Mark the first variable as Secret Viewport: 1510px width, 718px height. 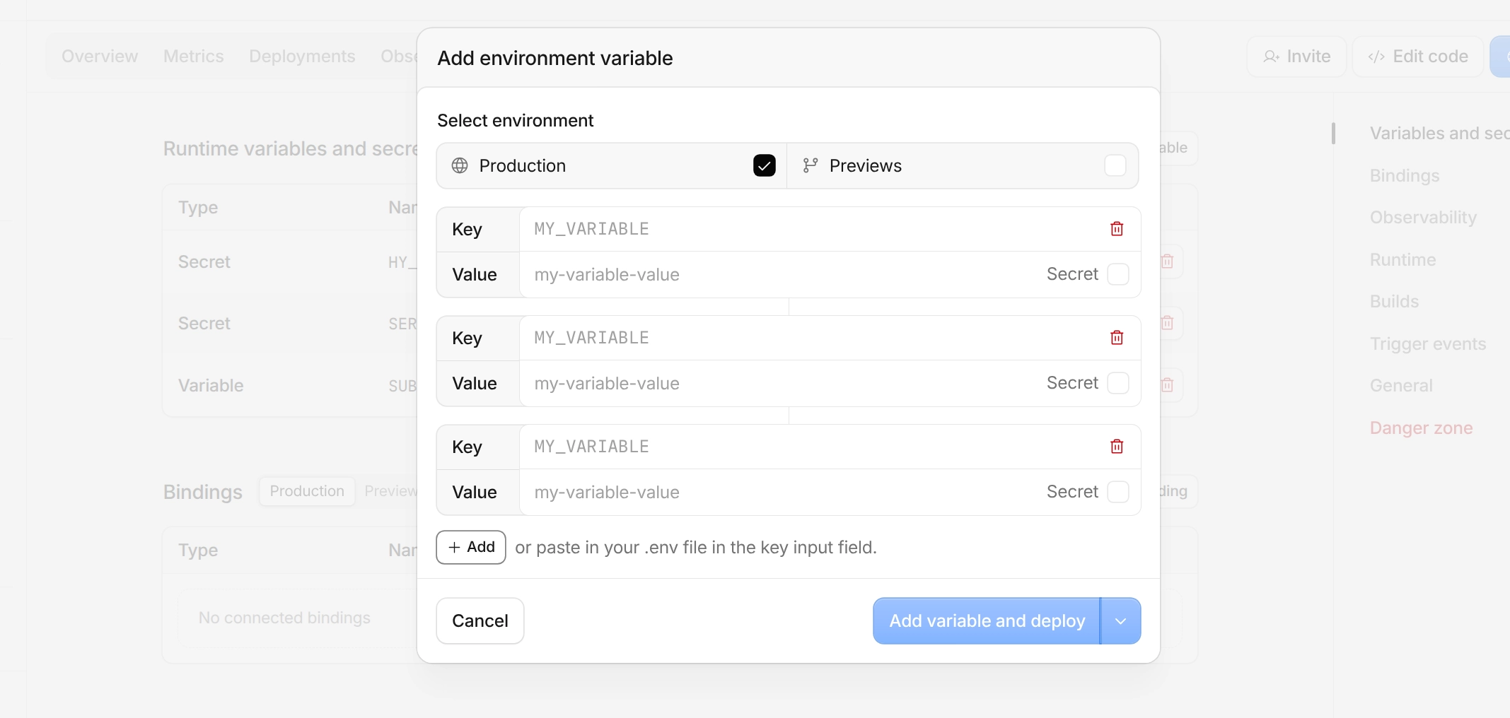[x=1118, y=274]
